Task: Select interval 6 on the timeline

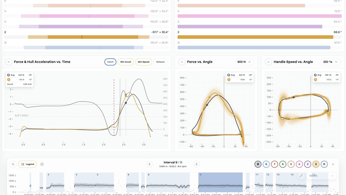Action: (133, 182)
